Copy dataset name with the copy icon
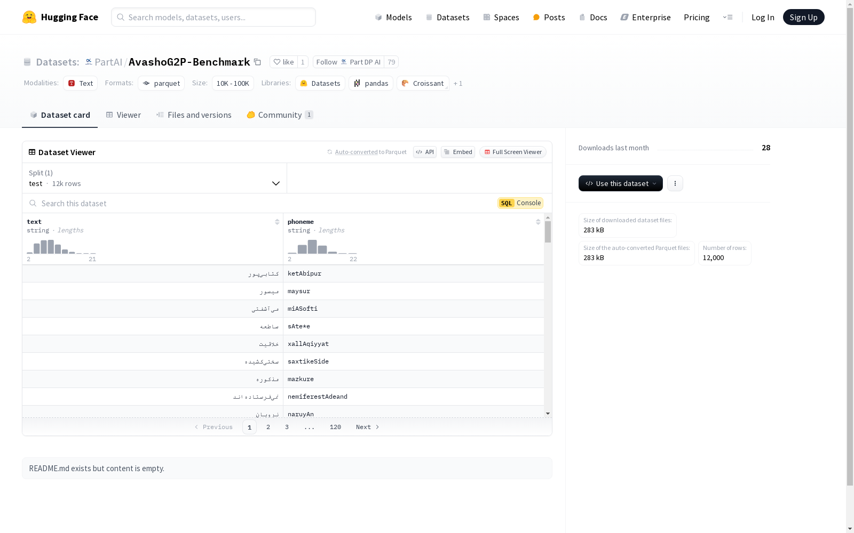Viewport: 854px width, 533px height. click(257, 62)
